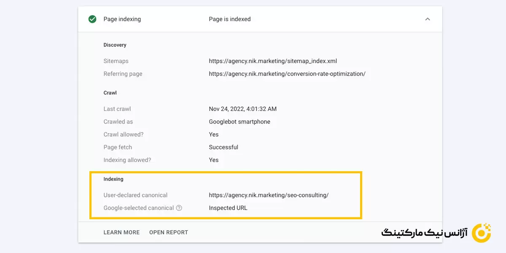The height and width of the screenshot is (253, 506).
Task: Click the 'Successful' page fetch value
Action: click(x=223, y=147)
